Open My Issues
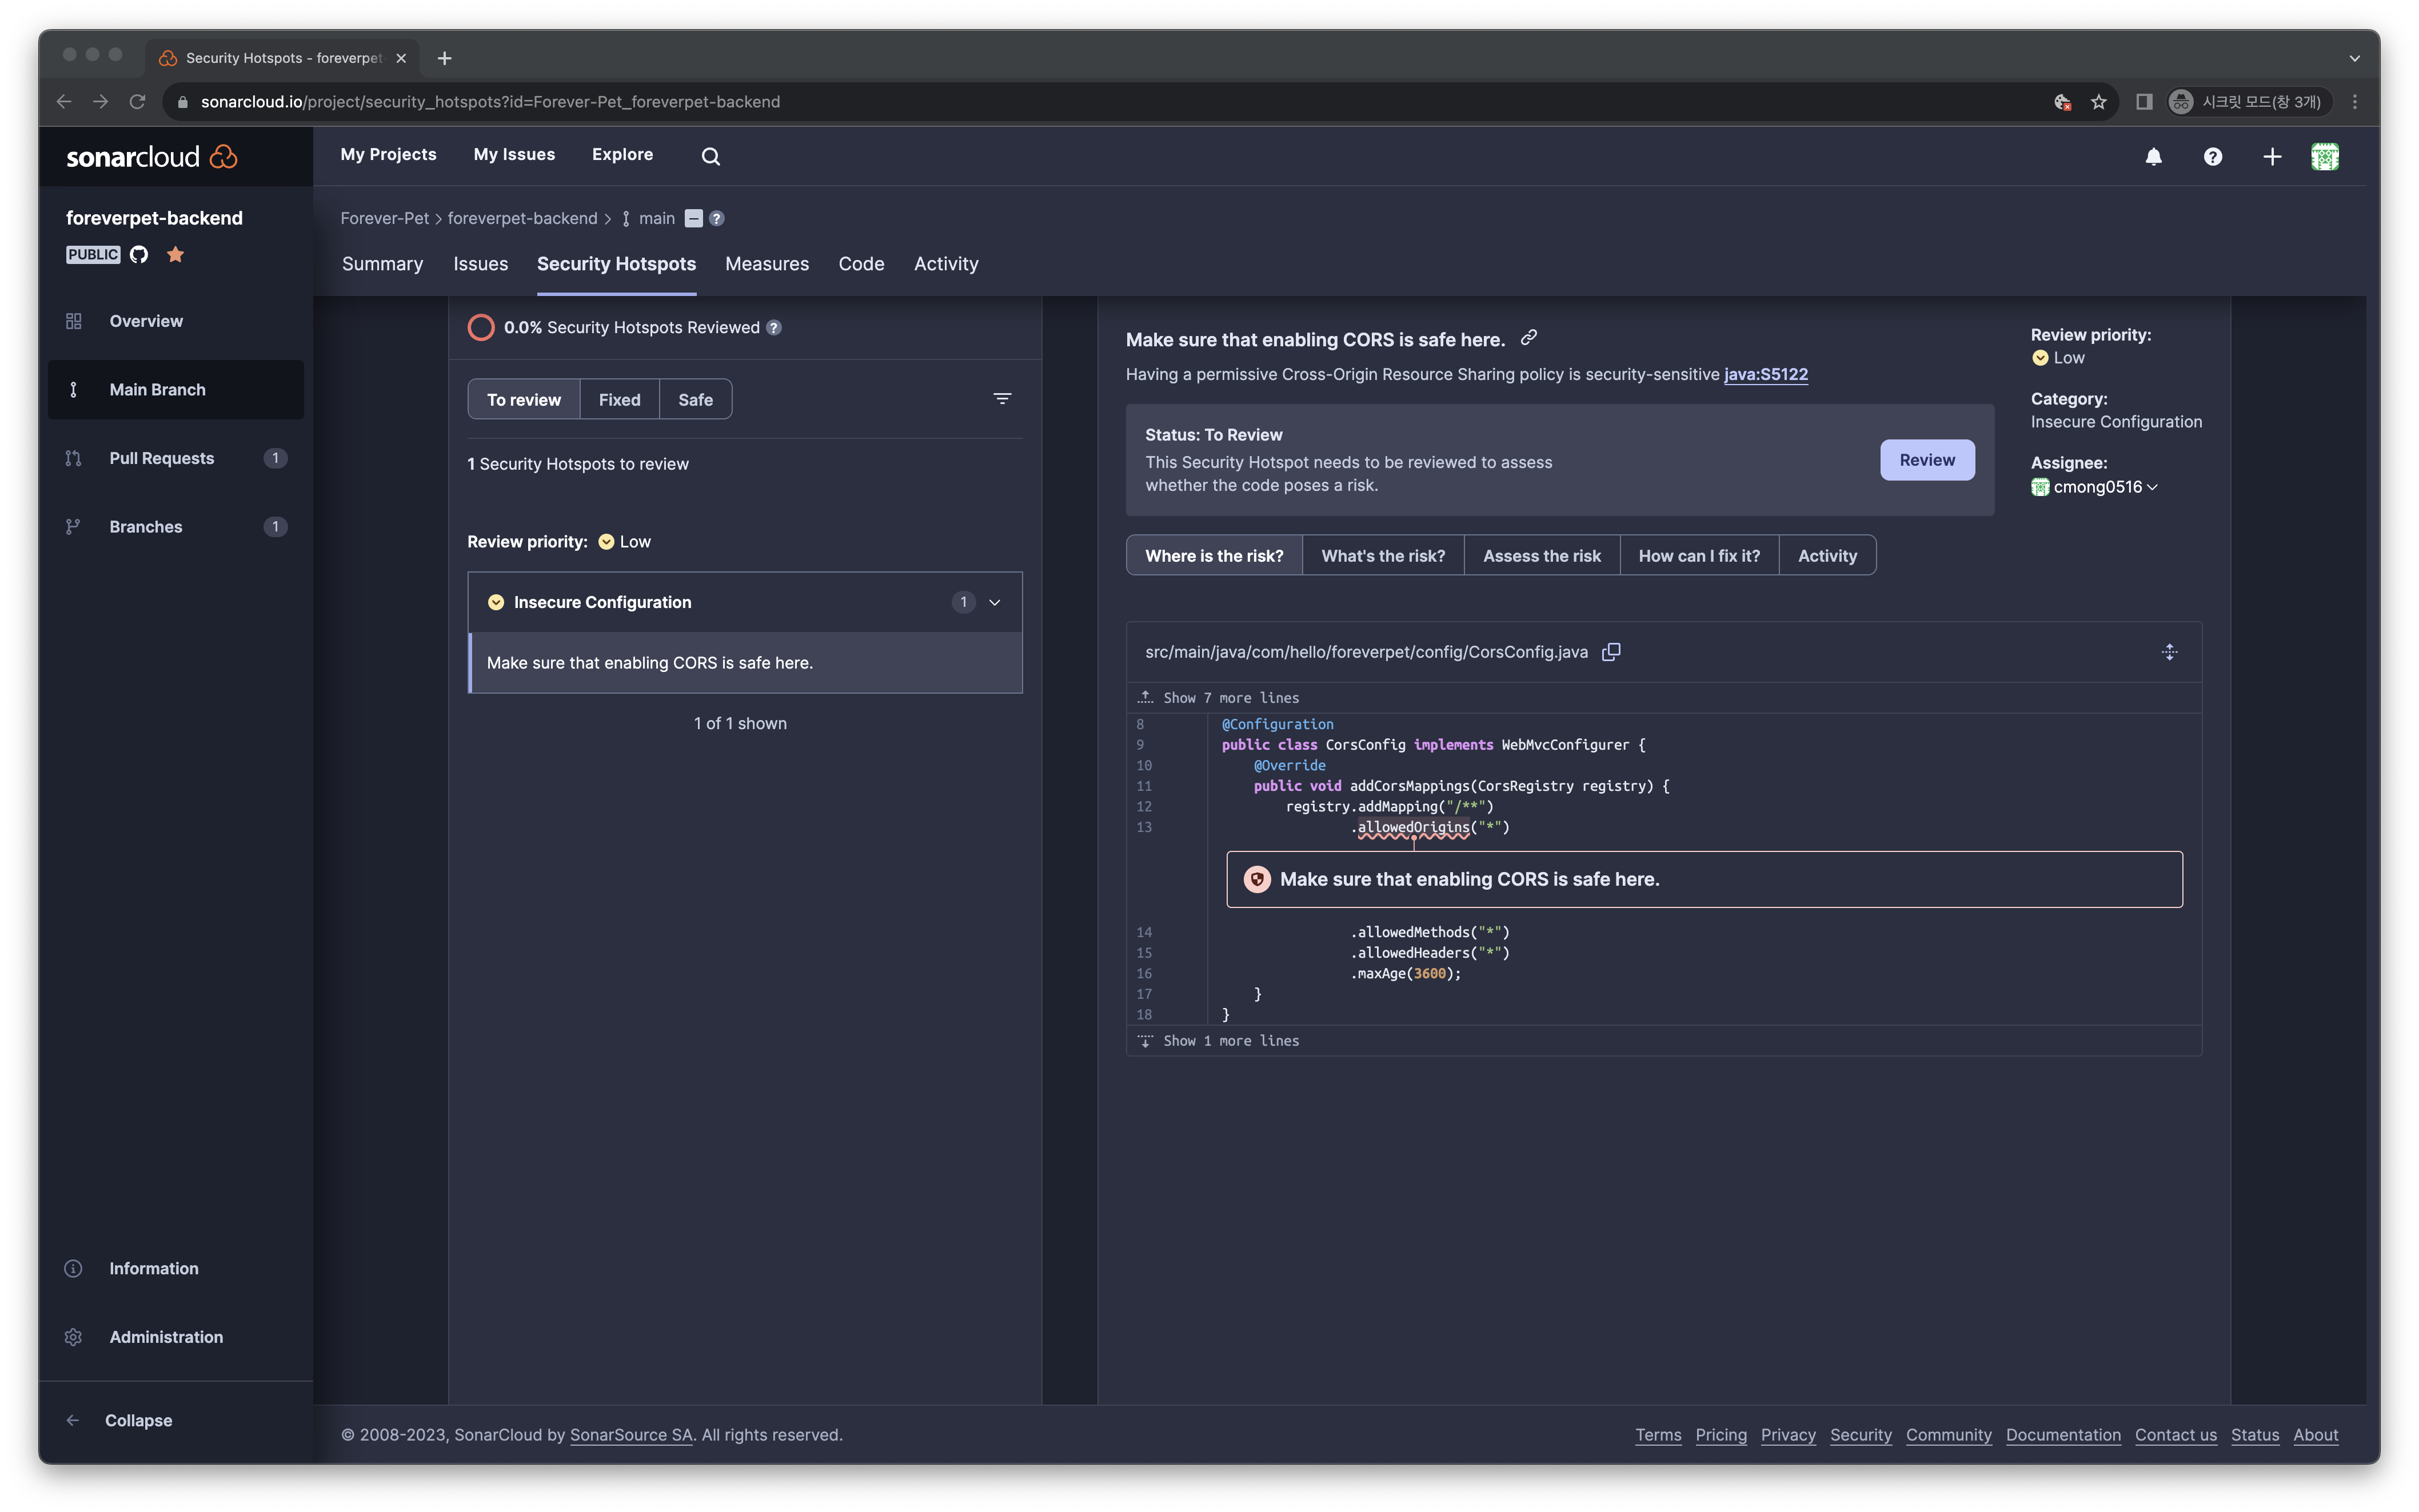2419x1512 pixels. pos(514,154)
